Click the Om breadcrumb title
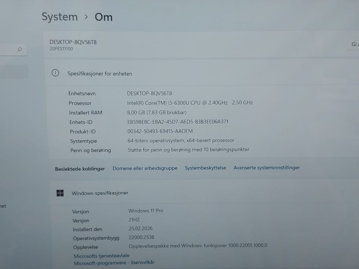Viewport: 359px width, 269px height. 104,17
